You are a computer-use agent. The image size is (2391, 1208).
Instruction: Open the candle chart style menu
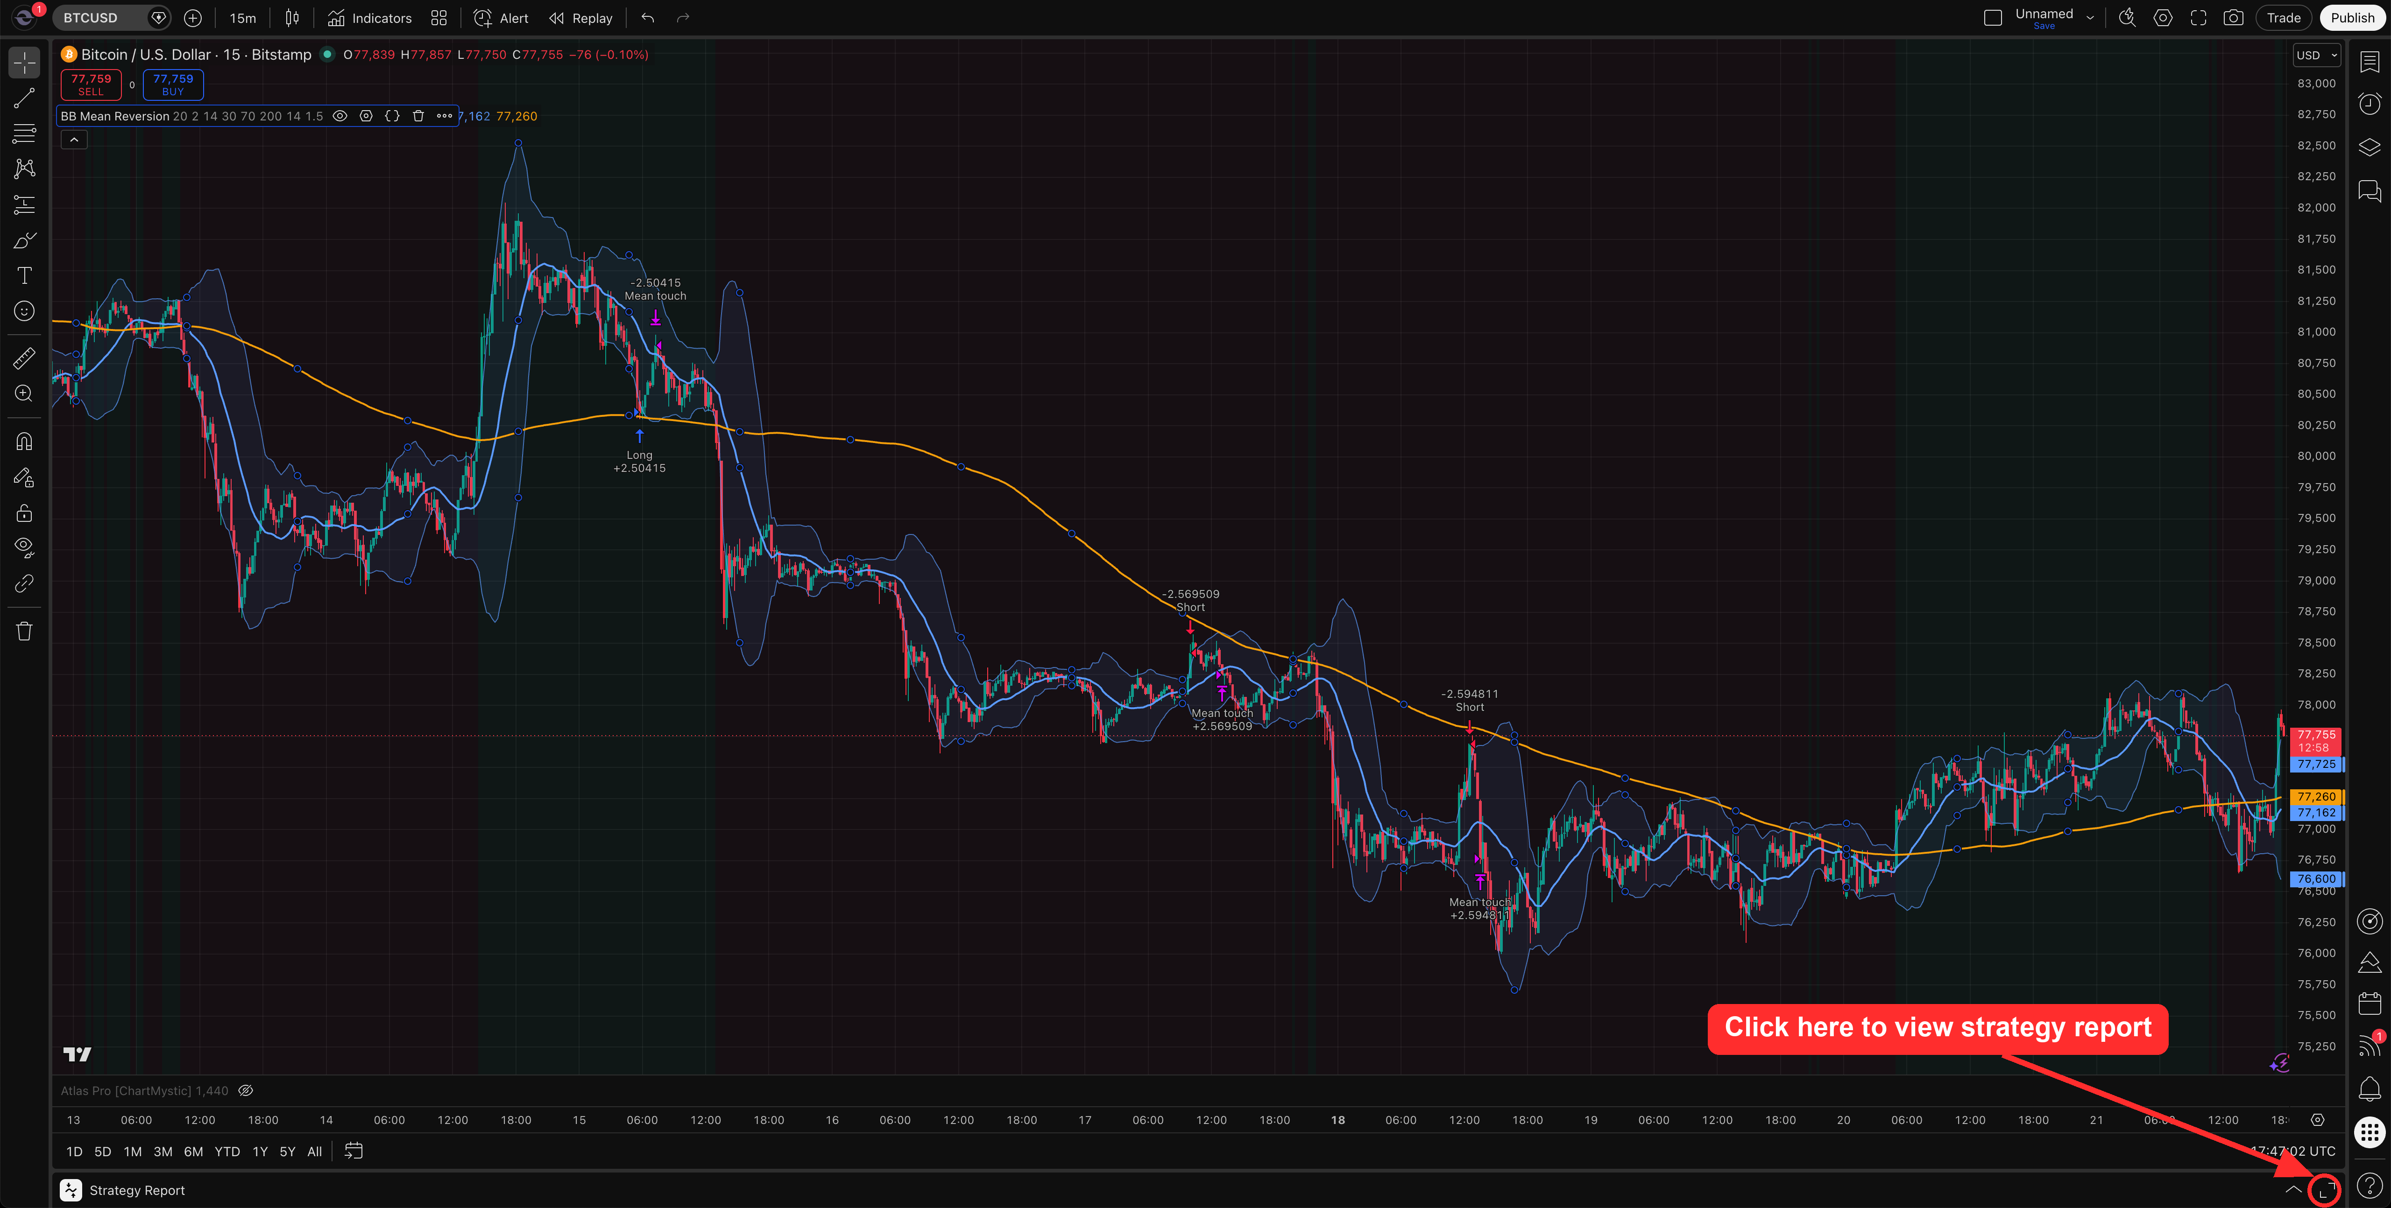pyautogui.click(x=292, y=18)
